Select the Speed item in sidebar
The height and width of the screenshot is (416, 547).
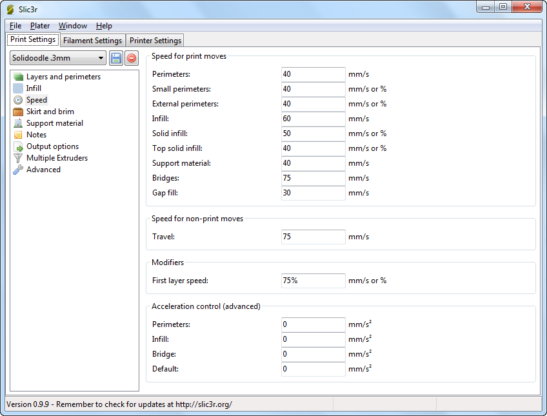pyautogui.click(x=36, y=100)
